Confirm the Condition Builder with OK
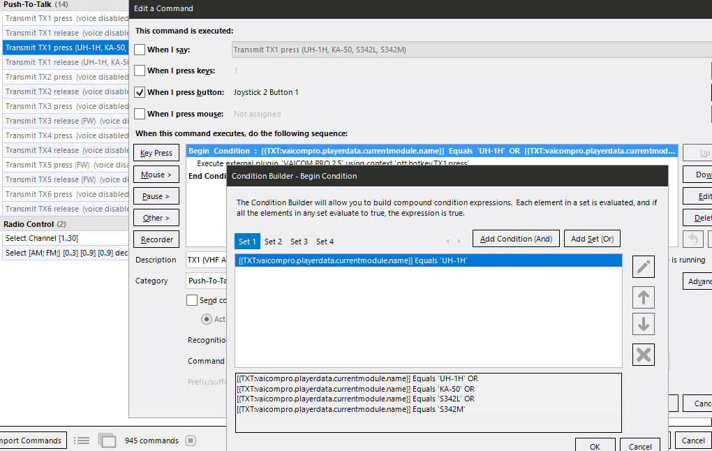The image size is (712, 451). coord(595,446)
